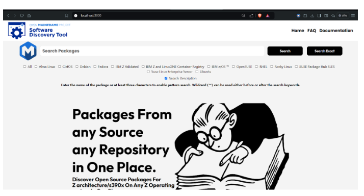Click the Software Discovery Tool gear logo
364x196 pixels.
[x=16, y=31]
